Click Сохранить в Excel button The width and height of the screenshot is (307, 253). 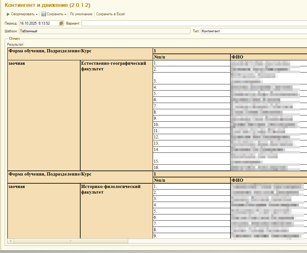coord(110,14)
